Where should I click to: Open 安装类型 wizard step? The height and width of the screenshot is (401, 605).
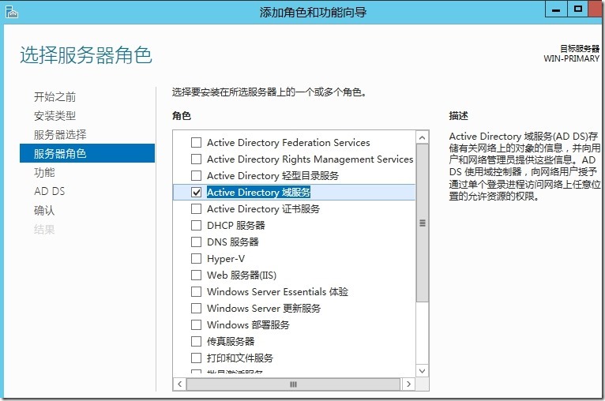[x=54, y=116]
